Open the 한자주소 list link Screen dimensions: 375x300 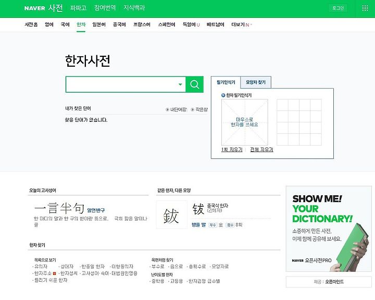(43, 273)
